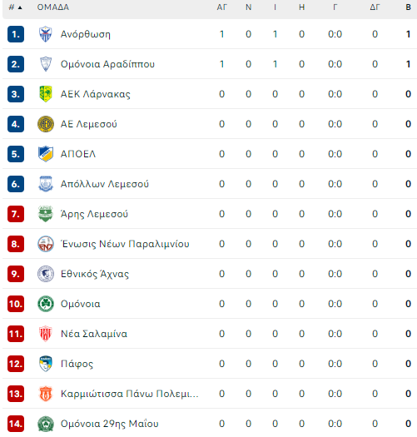Sort by the ΑΓ matches column header
The width and height of the screenshot is (417, 437).
(222, 7)
